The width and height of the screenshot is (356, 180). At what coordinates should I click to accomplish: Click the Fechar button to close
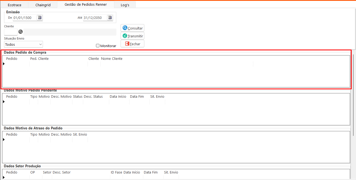(x=132, y=44)
